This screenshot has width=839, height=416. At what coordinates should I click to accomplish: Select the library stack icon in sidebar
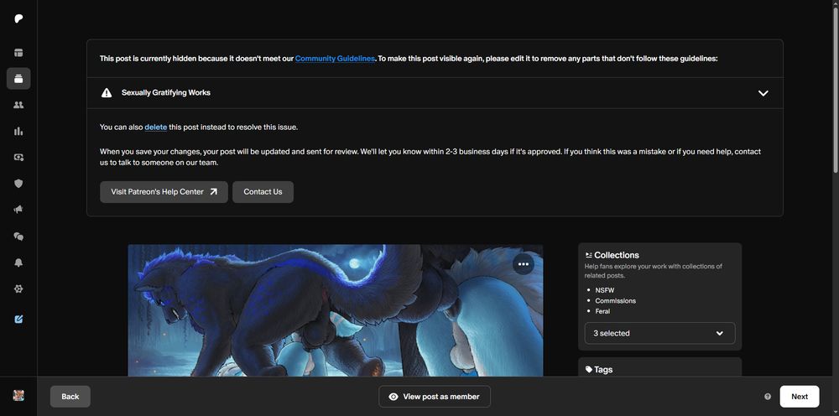(x=18, y=79)
